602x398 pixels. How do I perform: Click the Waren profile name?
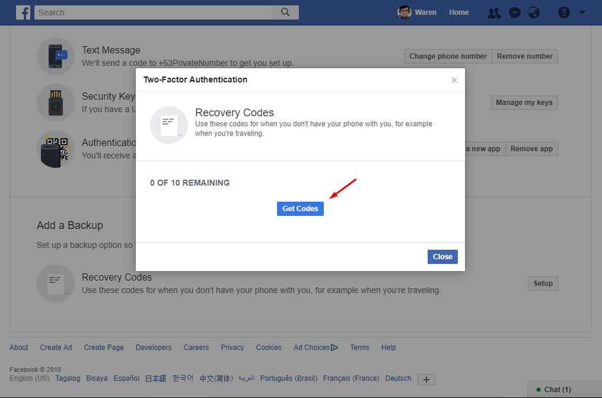(x=425, y=12)
